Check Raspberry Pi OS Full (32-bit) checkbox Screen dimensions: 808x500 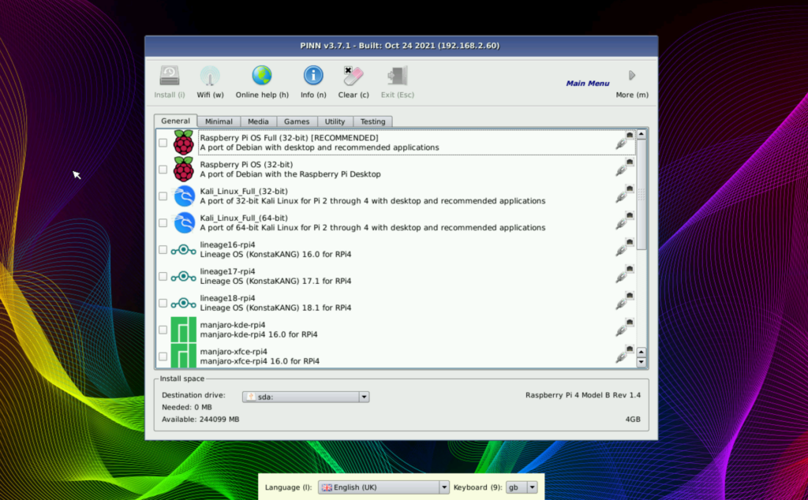coord(163,143)
